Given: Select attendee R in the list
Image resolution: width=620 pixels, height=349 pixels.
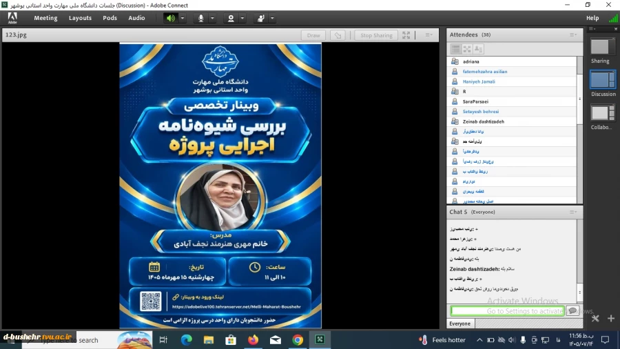Looking at the screenshot, I should [512, 92].
